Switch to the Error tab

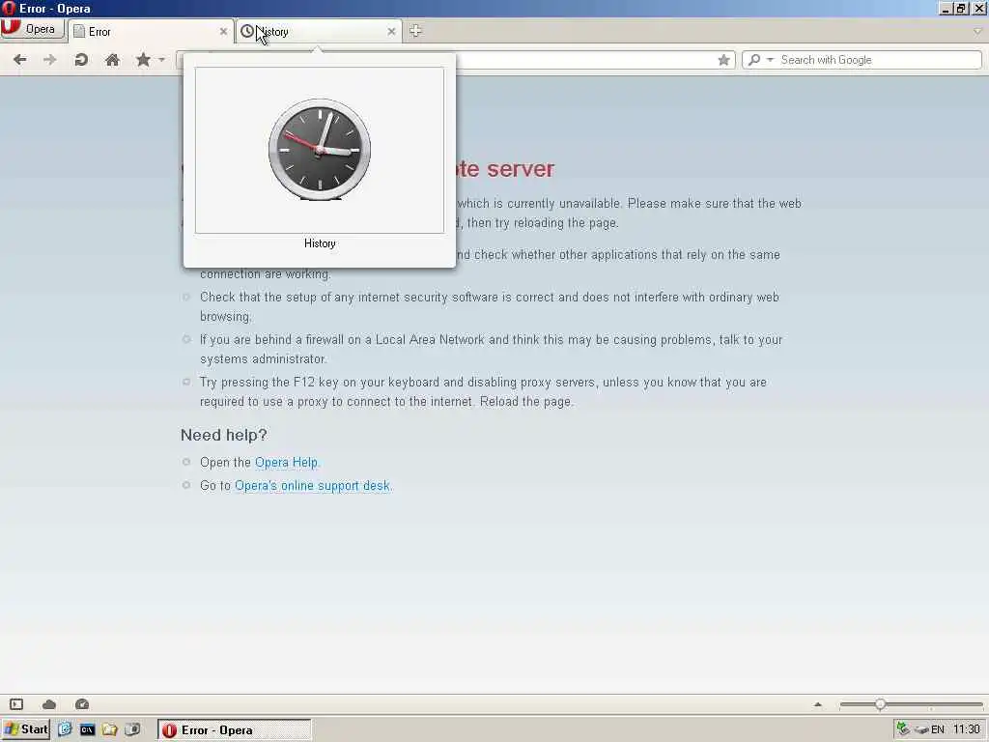point(150,32)
